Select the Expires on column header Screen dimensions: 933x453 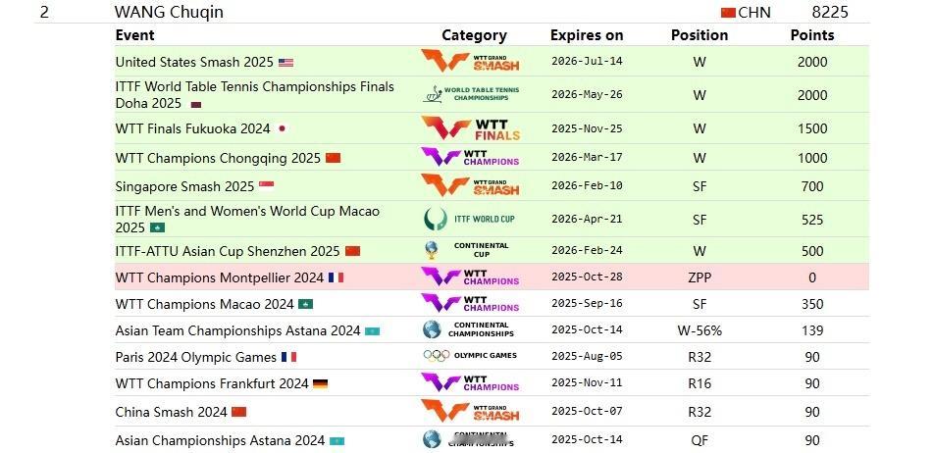click(587, 35)
